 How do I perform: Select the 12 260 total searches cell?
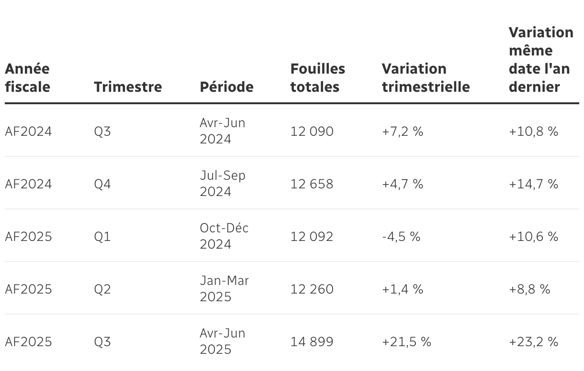pyautogui.click(x=312, y=289)
